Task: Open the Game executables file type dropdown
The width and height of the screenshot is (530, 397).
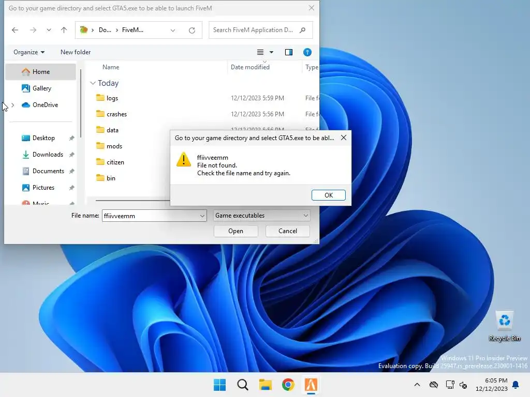Action: tap(261, 216)
